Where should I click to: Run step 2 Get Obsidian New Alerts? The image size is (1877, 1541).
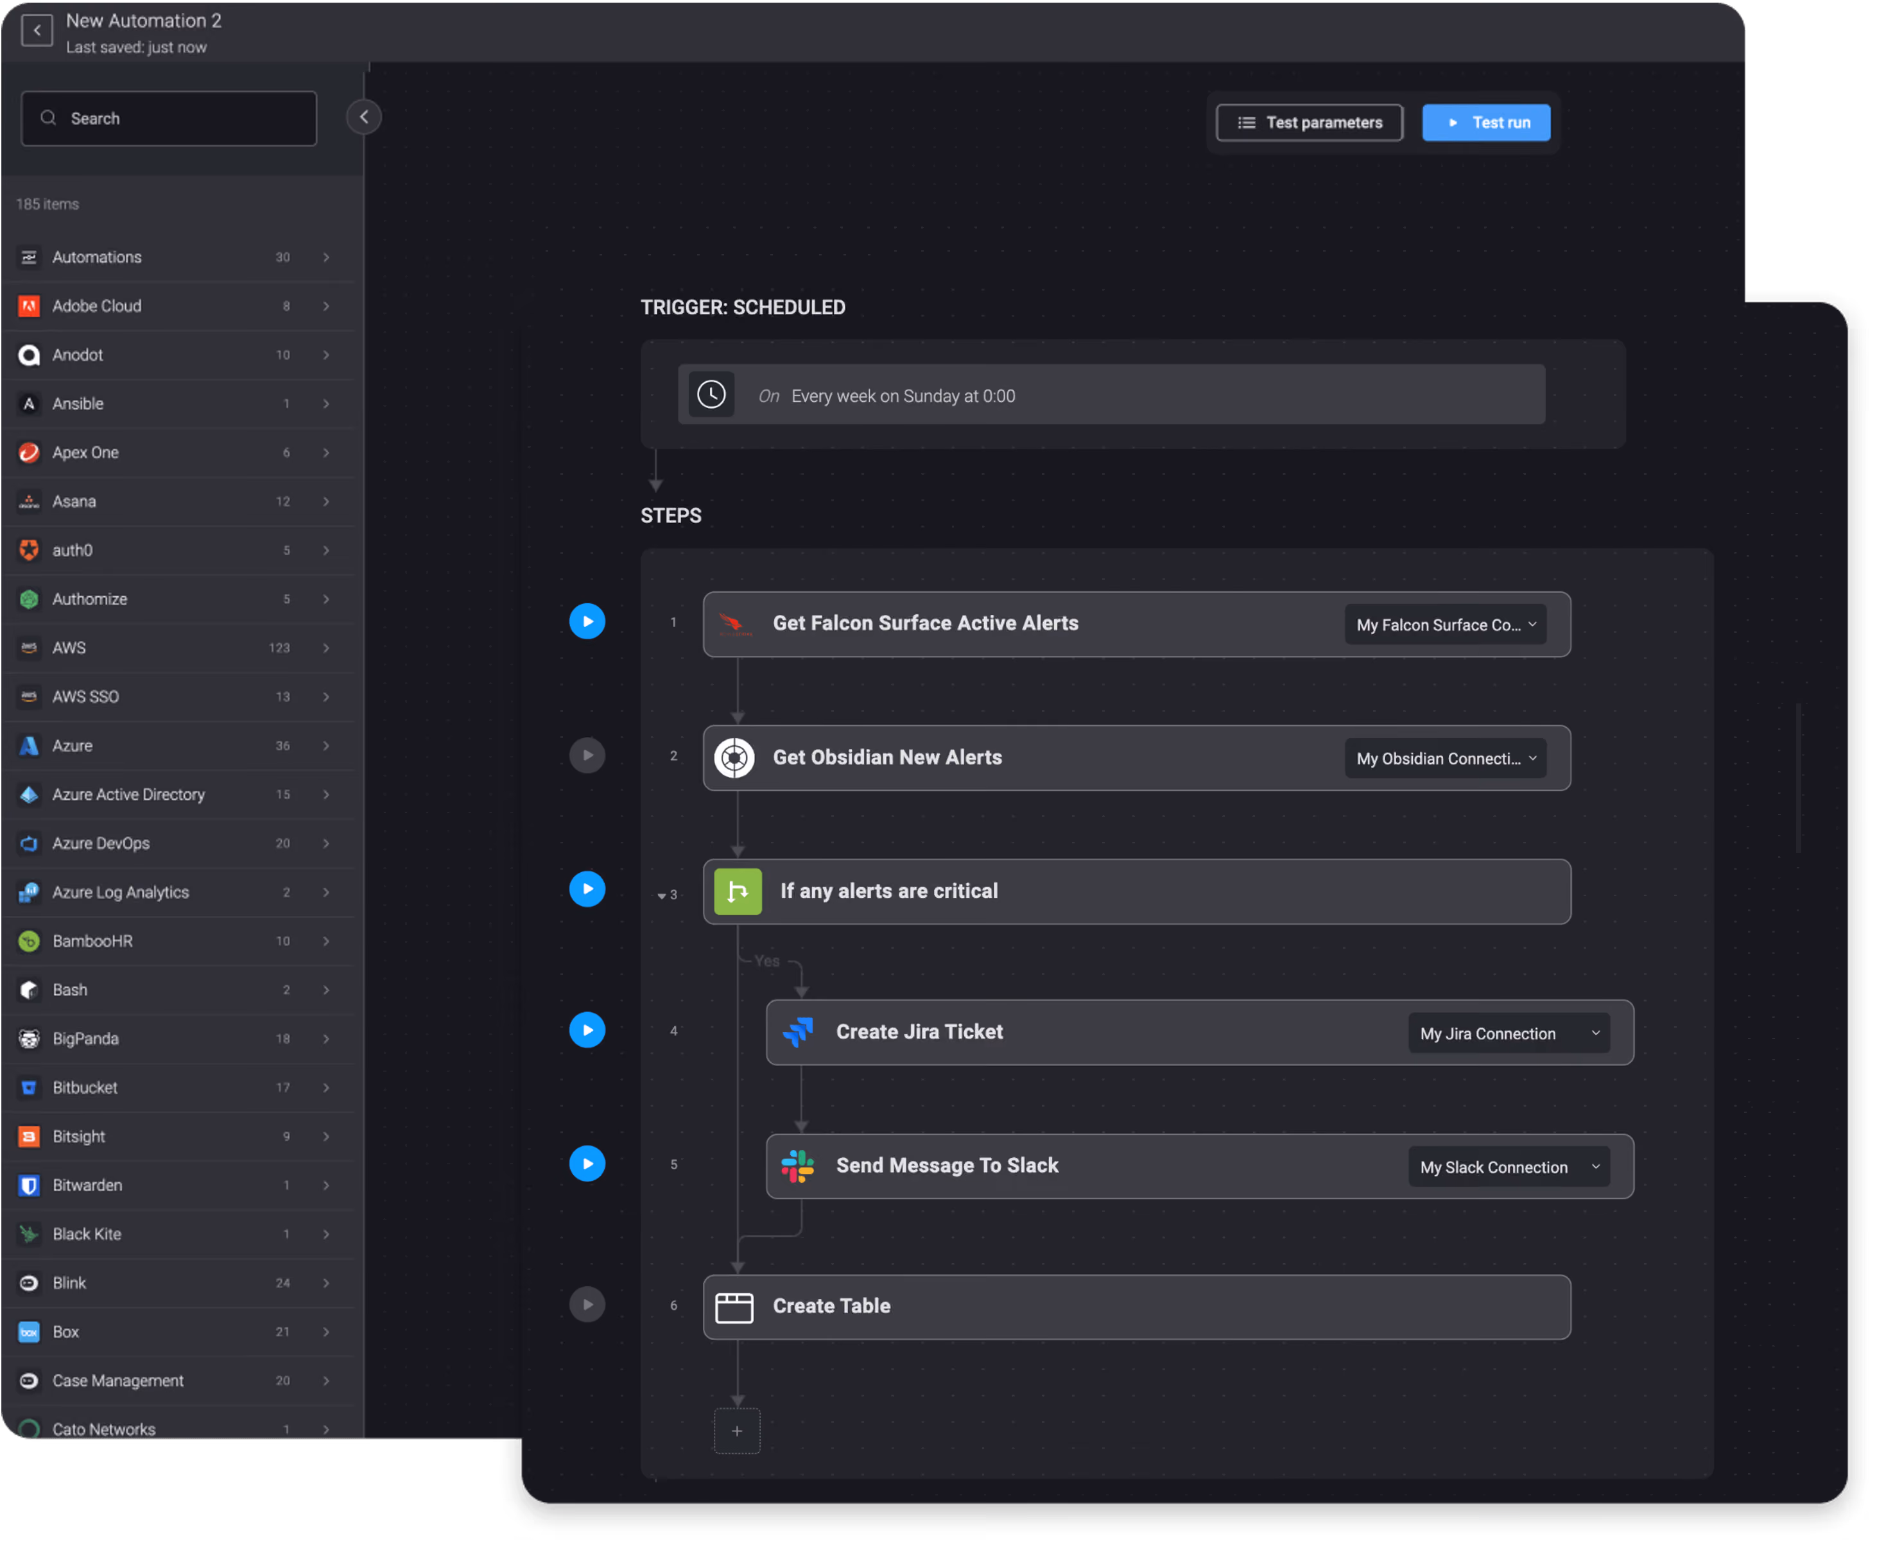[x=587, y=755]
